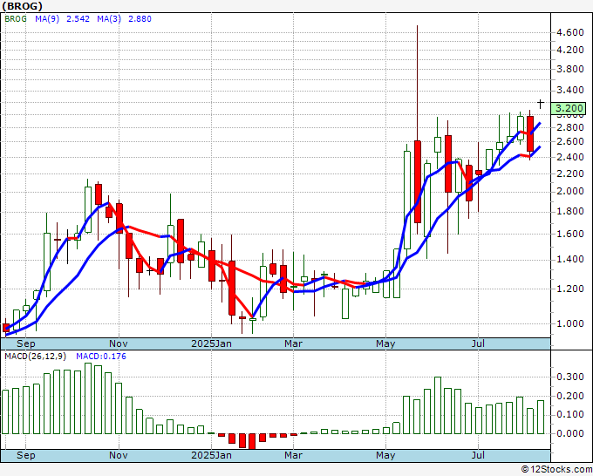Click Jul on the MACD time axis
Viewport: 593px width, 476px height.
[478, 455]
